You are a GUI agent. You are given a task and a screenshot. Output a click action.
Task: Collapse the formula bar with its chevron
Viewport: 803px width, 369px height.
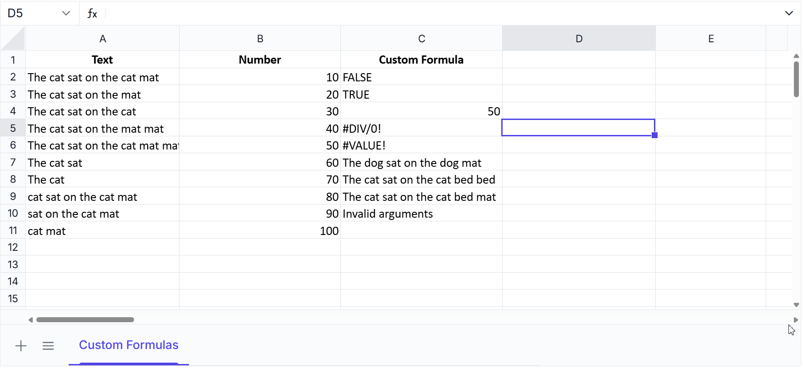click(790, 13)
